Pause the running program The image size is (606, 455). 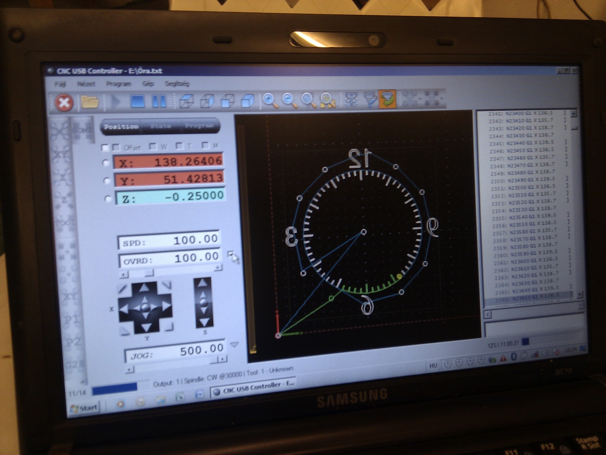(x=159, y=101)
